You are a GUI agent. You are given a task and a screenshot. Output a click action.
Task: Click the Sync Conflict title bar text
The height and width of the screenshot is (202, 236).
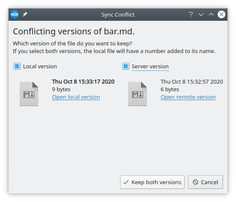[118, 15]
